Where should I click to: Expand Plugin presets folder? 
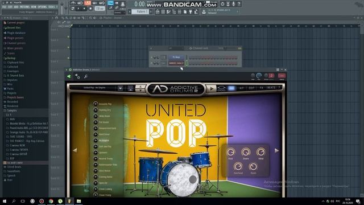tap(15, 38)
